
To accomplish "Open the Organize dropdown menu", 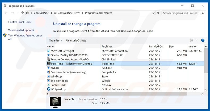I will point(56,40).
